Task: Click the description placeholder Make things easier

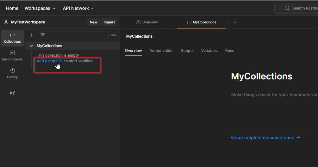Action: pos(275,95)
